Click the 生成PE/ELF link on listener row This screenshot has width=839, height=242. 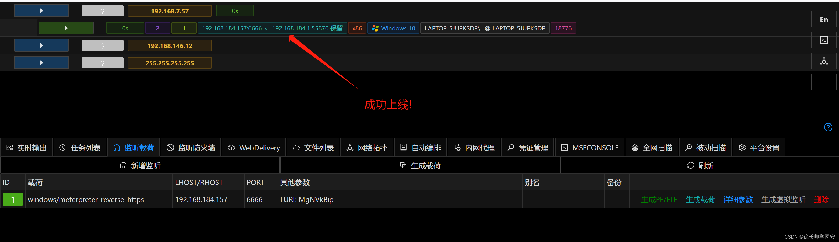click(659, 199)
